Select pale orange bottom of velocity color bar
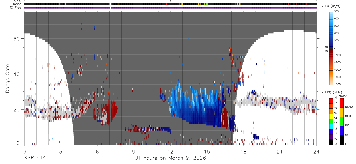This screenshot has height=164, width=356. coord(331,82)
